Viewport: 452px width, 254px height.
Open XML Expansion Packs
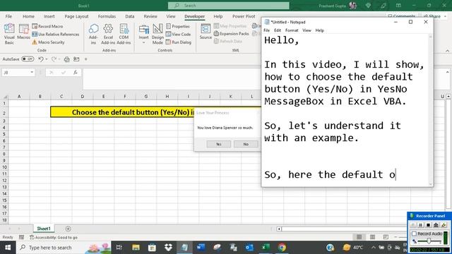pos(232,34)
